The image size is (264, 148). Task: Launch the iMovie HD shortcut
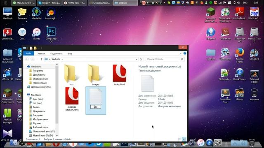(x=7, y=74)
